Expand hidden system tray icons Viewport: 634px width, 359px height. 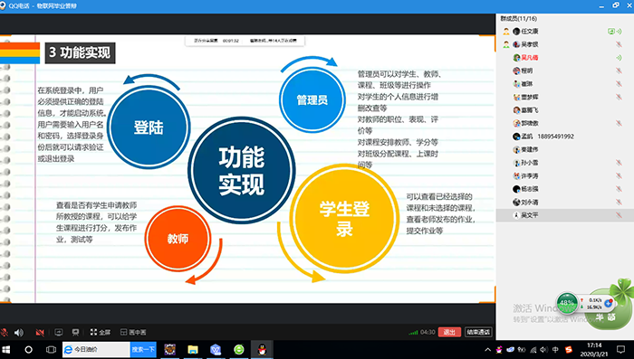click(x=487, y=350)
